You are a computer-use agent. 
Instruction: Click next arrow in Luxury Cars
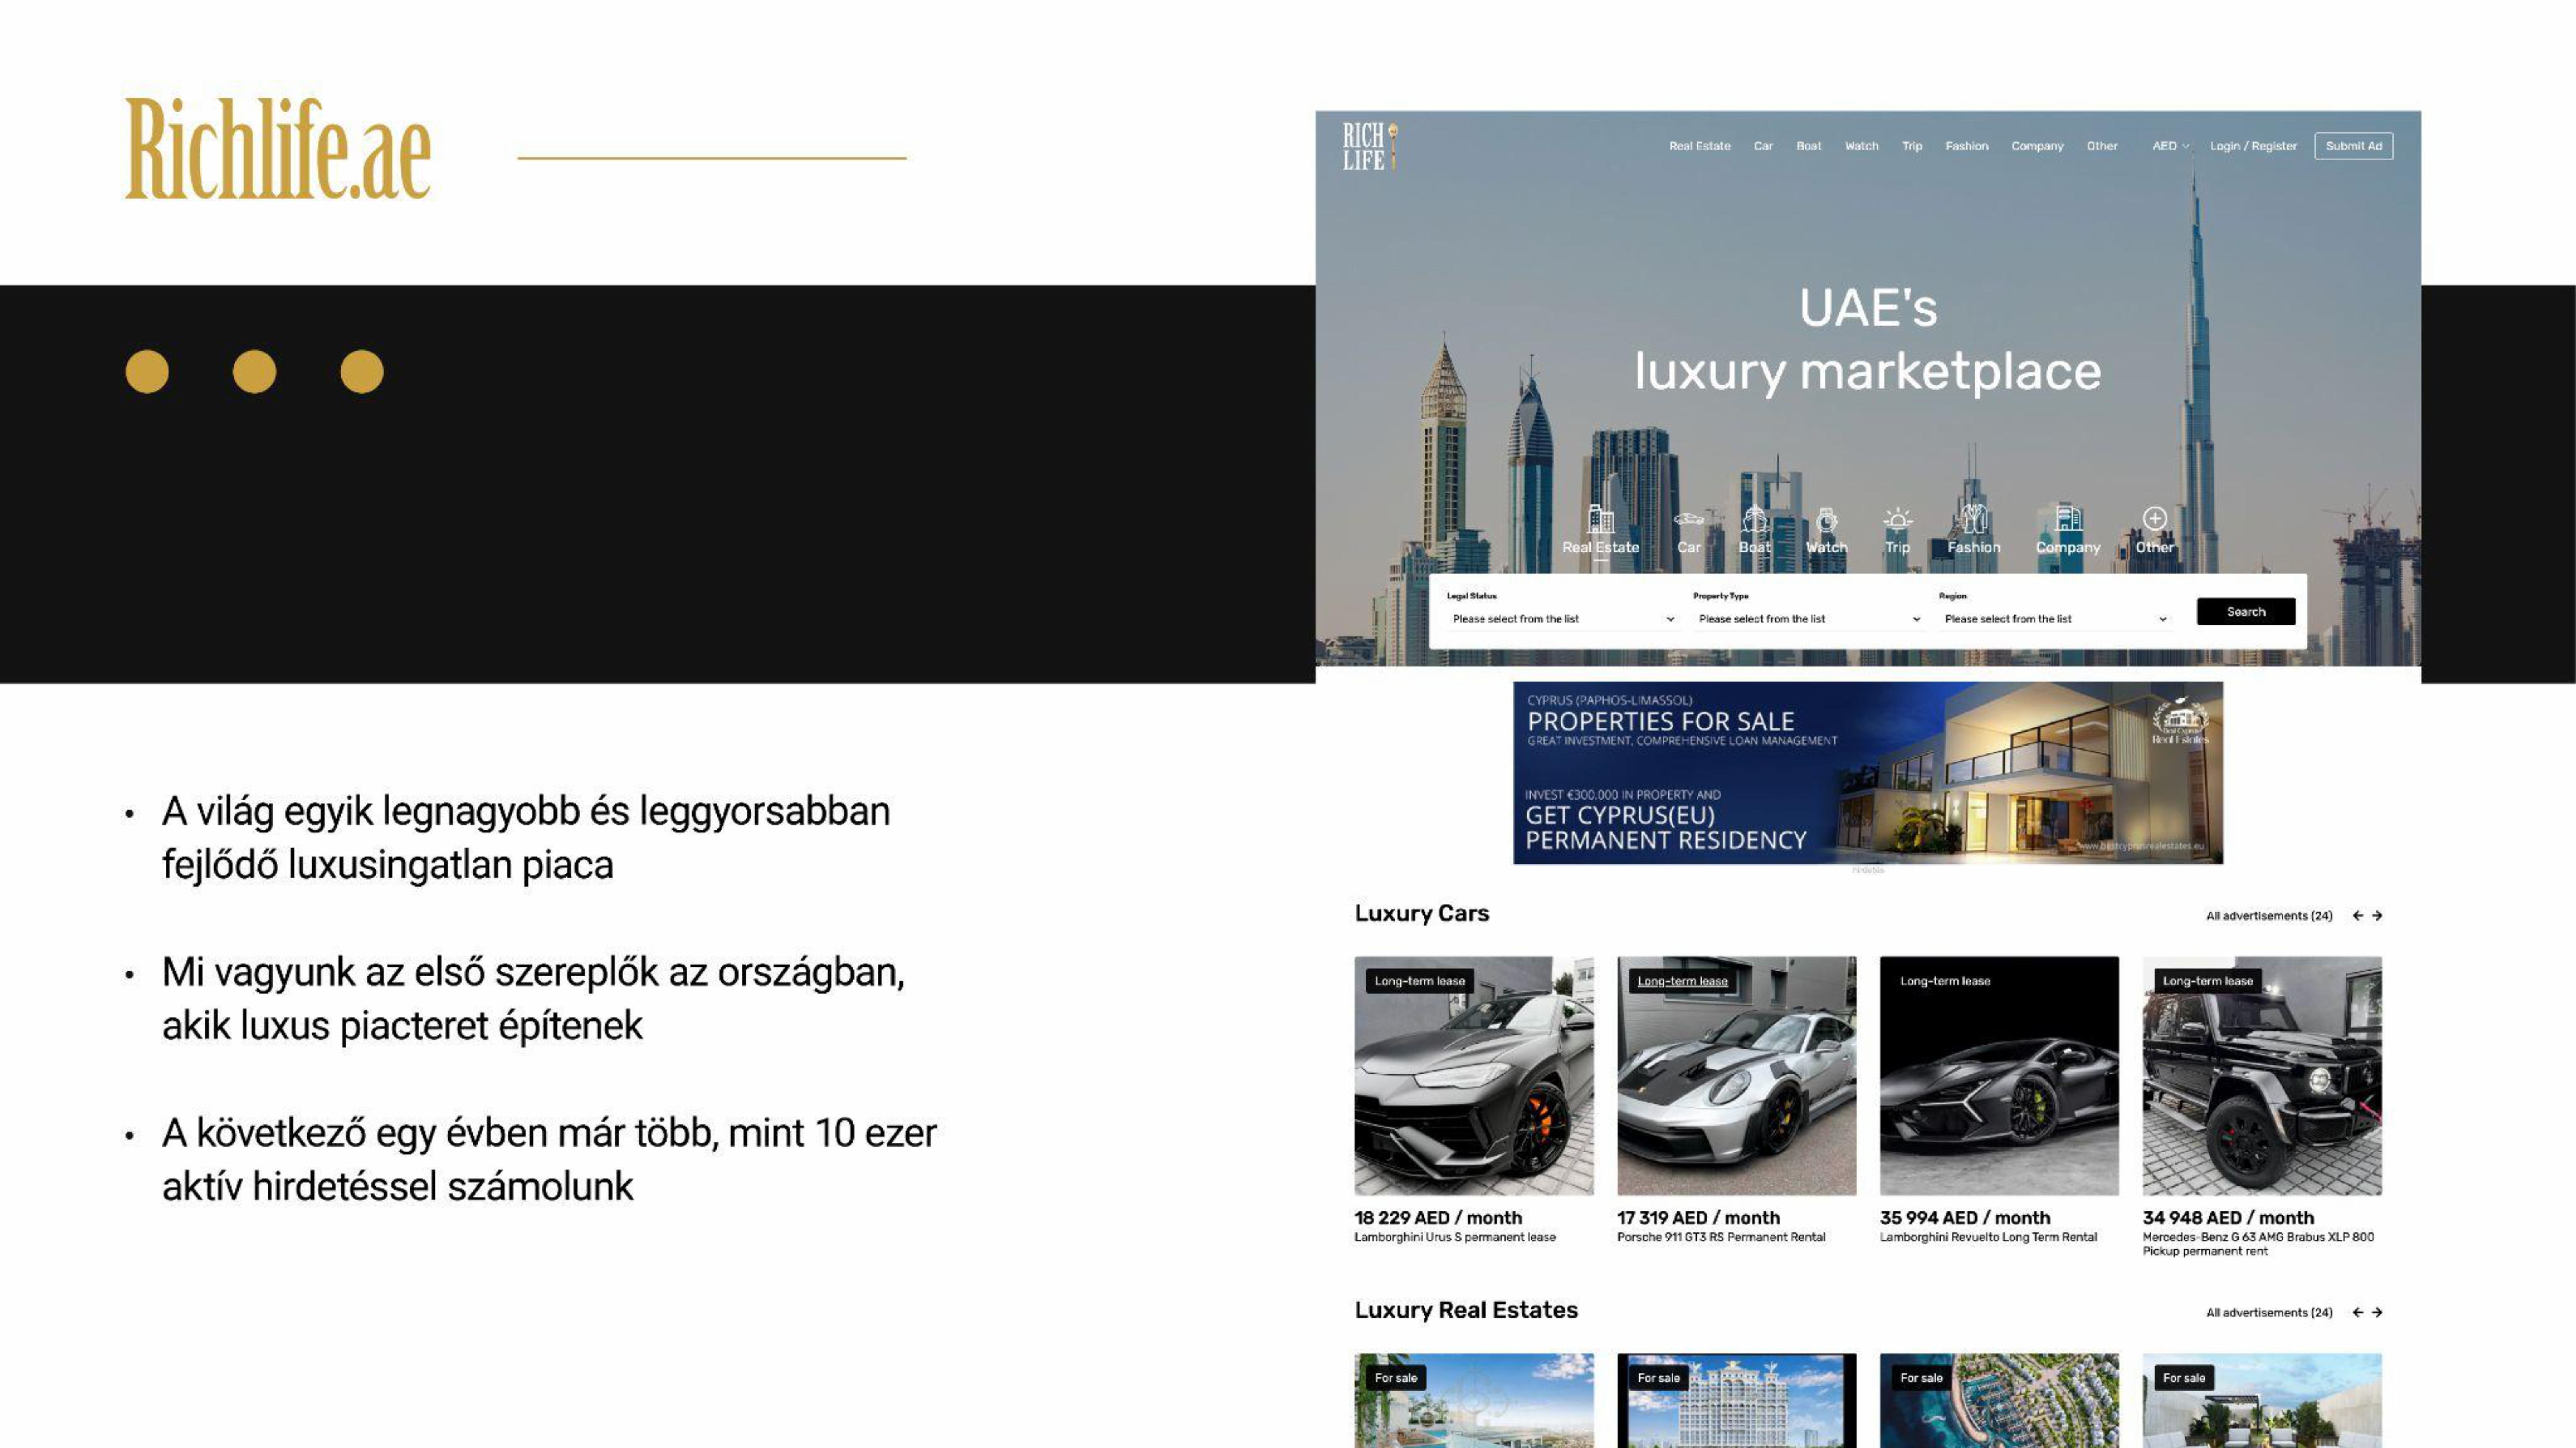click(2377, 915)
